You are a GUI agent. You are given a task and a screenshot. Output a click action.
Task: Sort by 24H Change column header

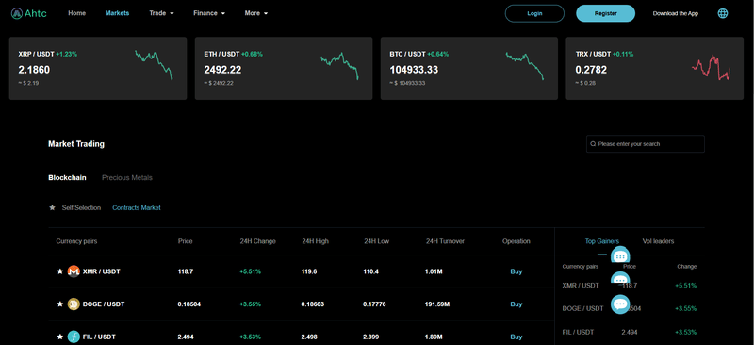coord(257,241)
